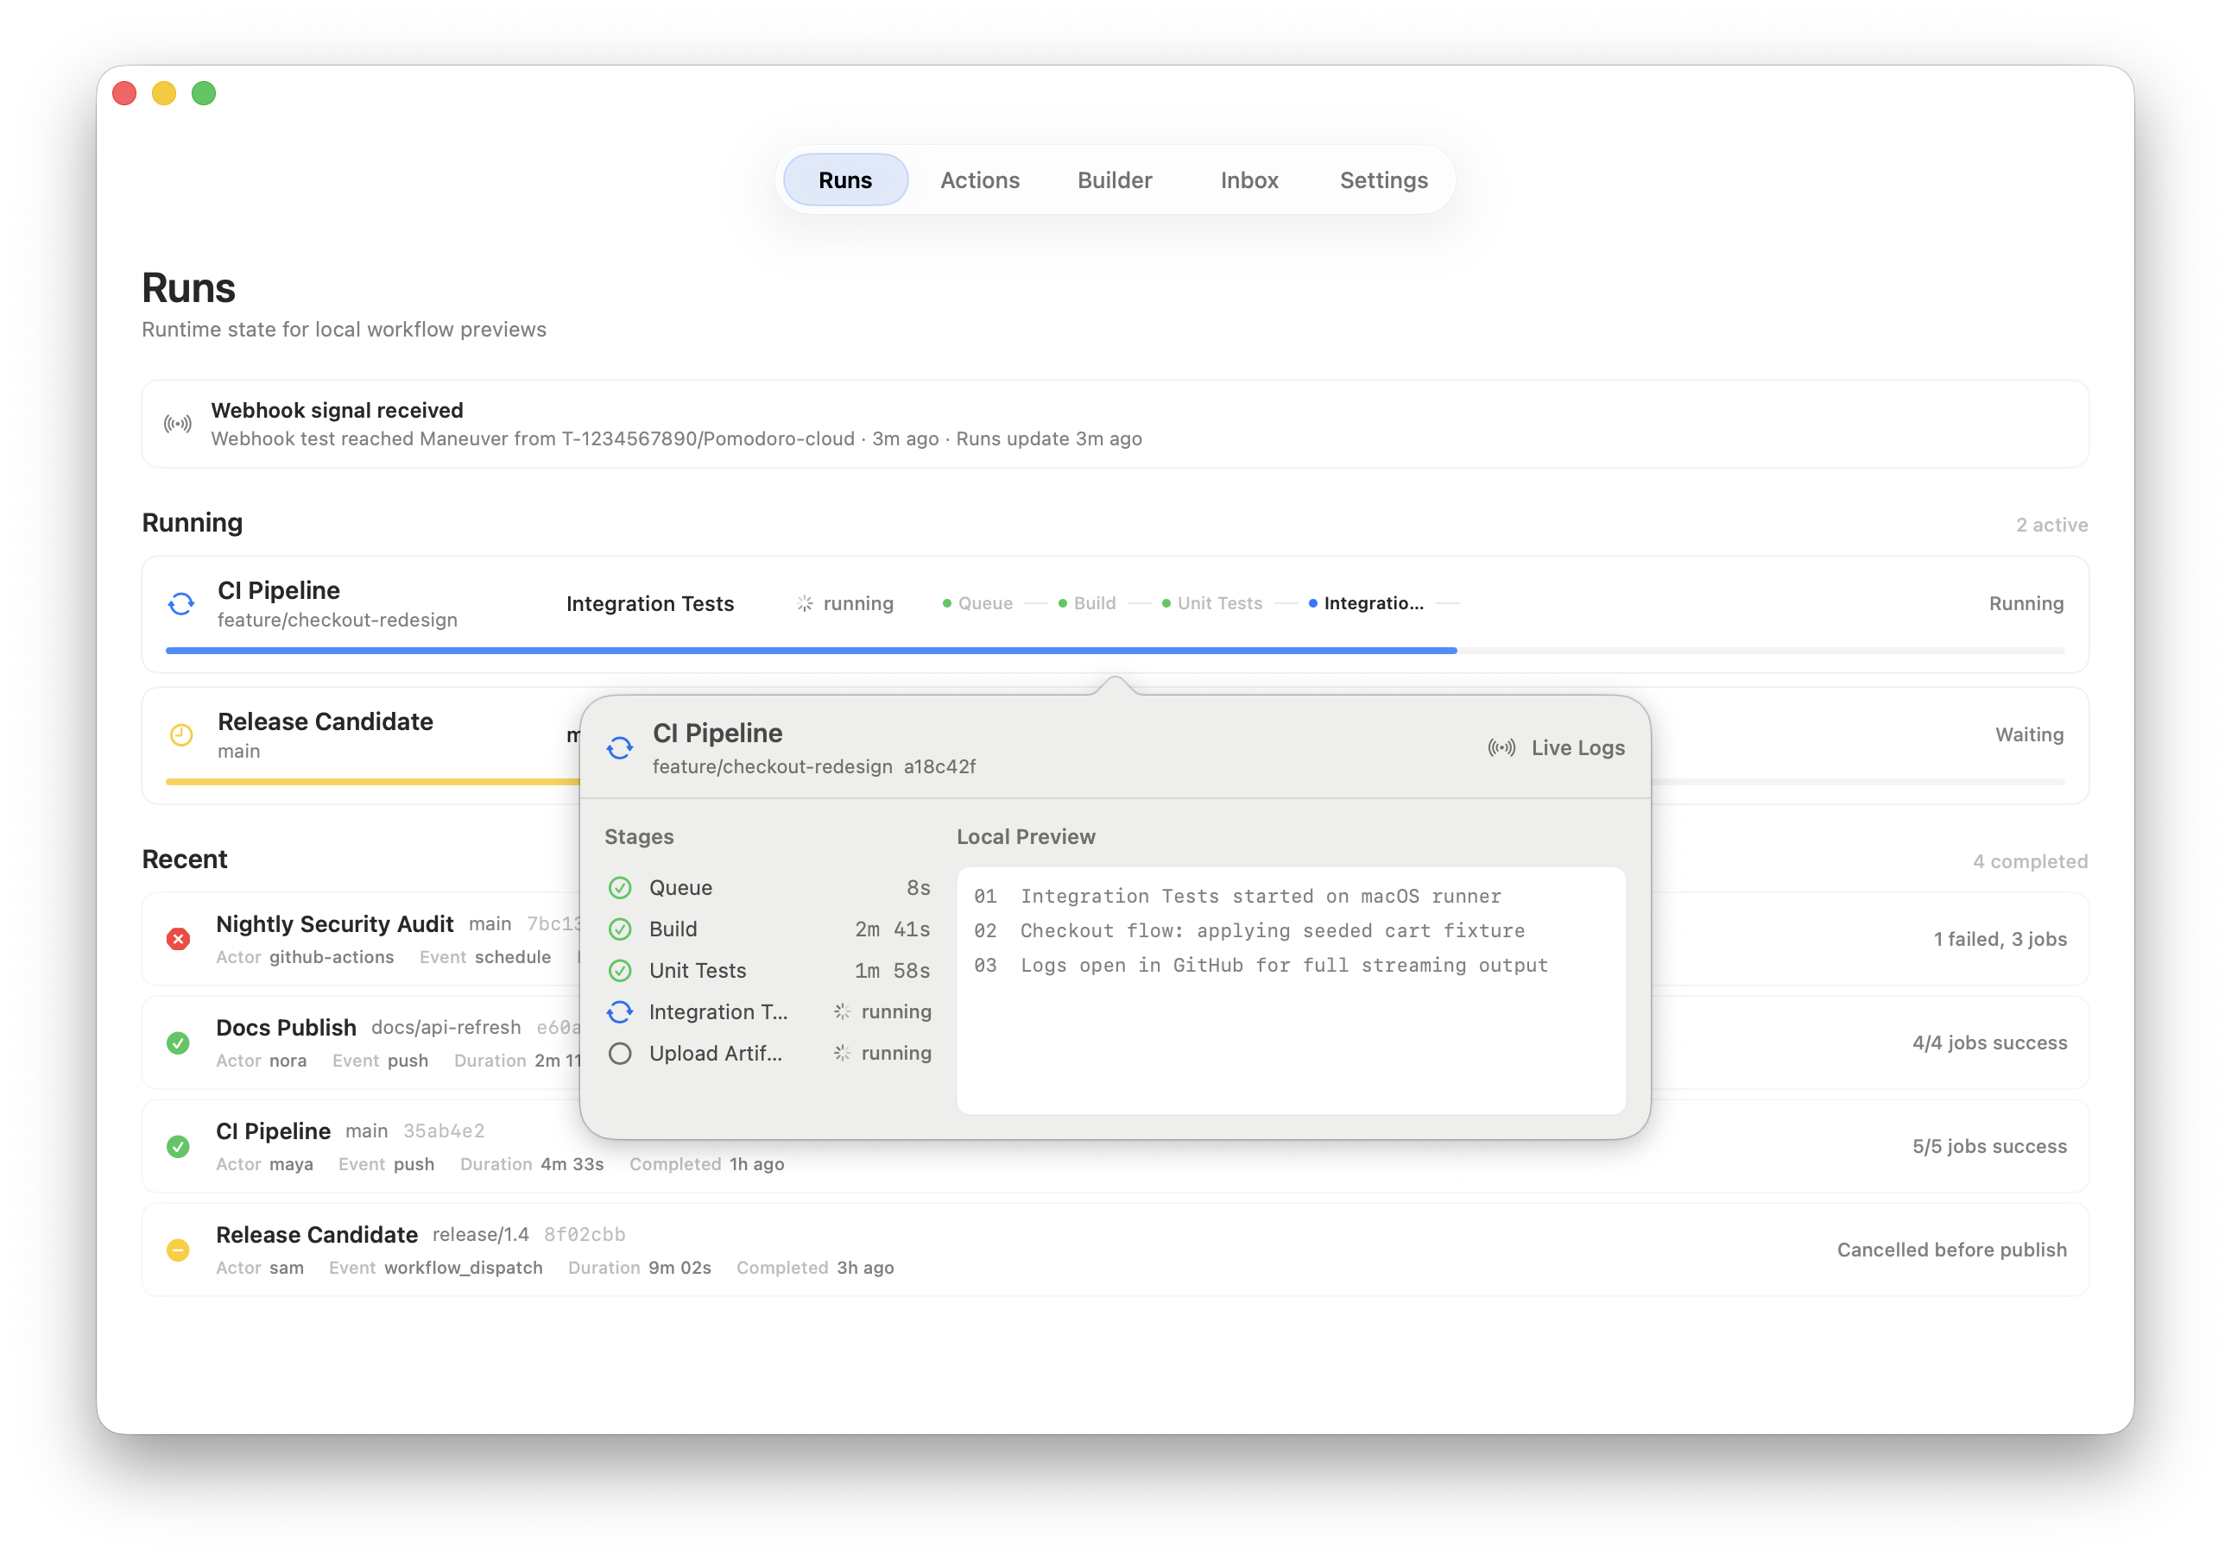Image resolution: width=2231 pixels, height=1562 pixels.
Task: Click the feature/checkout-redesign branch in the run row
Action: [338, 620]
